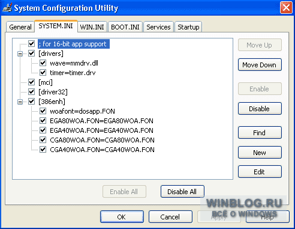295x229 pixels.
Task: Select the SYSTEM.INI tab
Action: click(56, 26)
